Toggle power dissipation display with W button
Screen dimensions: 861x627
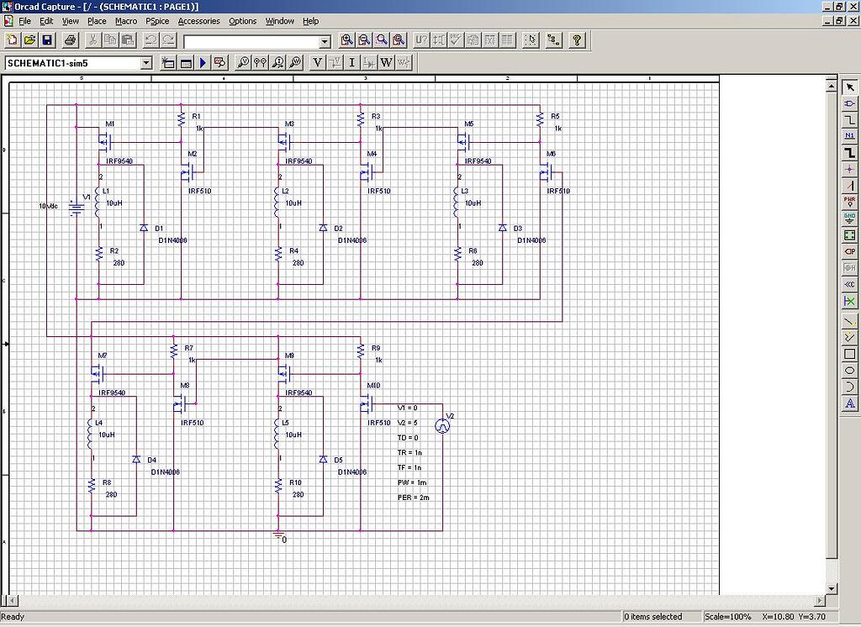point(385,62)
